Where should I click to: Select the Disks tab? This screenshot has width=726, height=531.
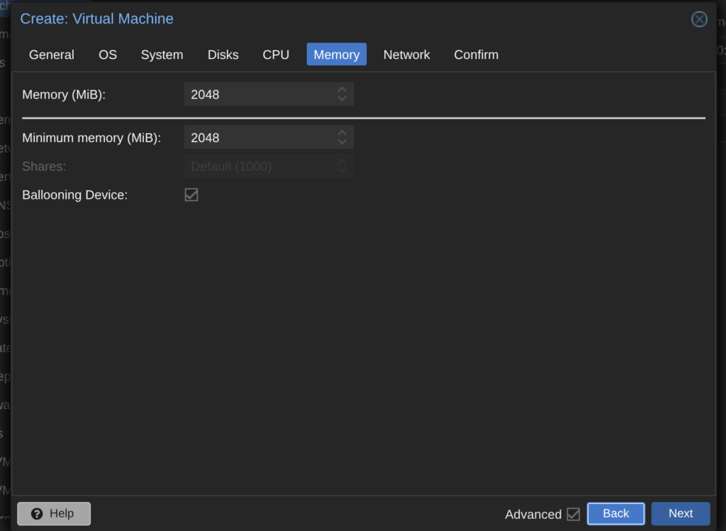coord(223,55)
